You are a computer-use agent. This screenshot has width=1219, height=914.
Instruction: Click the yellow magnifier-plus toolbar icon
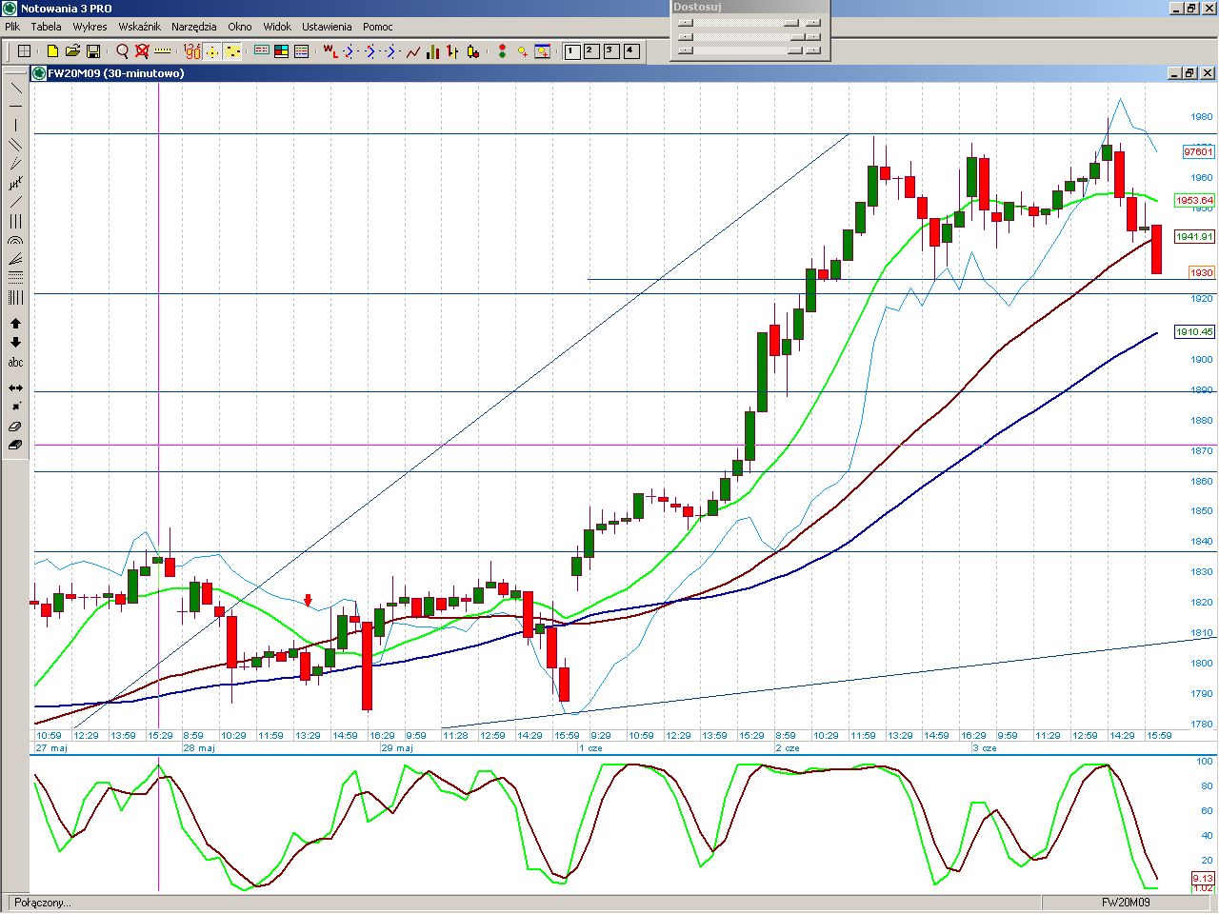coord(523,51)
